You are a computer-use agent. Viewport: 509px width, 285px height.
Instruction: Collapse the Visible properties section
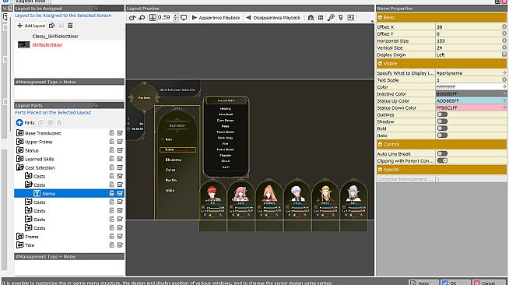click(x=380, y=64)
